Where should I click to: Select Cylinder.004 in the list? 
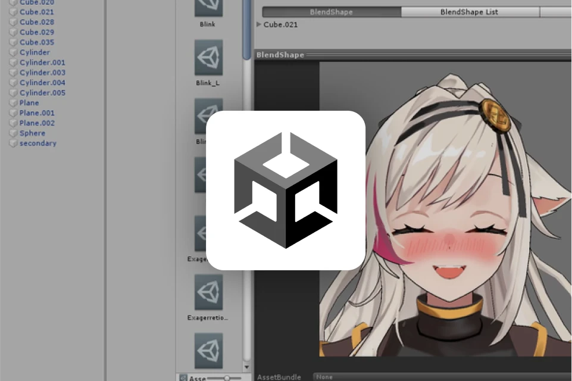pos(42,83)
